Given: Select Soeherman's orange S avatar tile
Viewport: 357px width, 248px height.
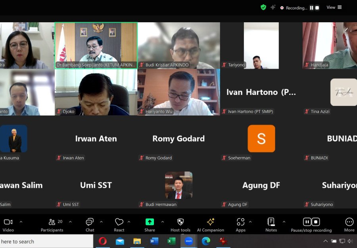Looking at the screenshot, I should pyautogui.click(x=261, y=139).
